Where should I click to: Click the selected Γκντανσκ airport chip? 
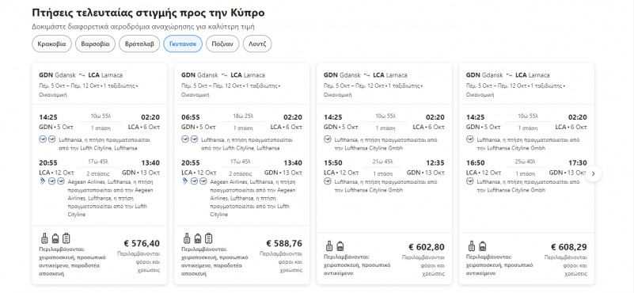183,44
